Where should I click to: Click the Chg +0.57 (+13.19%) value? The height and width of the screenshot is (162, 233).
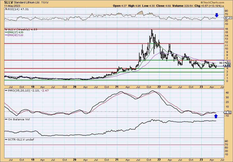tap(208, 6)
